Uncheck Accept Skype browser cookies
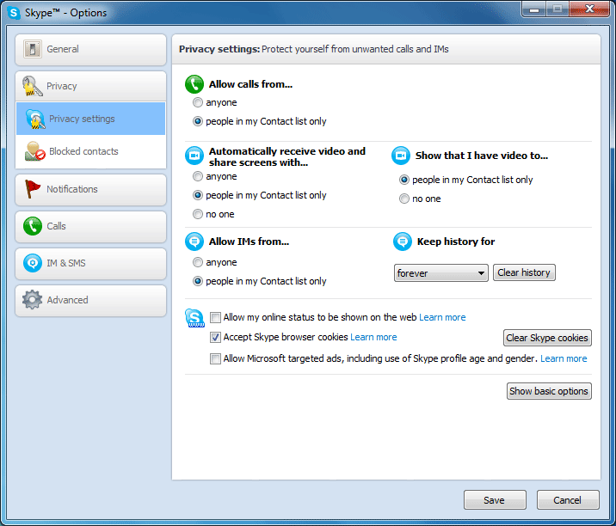The width and height of the screenshot is (616, 526). [215, 338]
